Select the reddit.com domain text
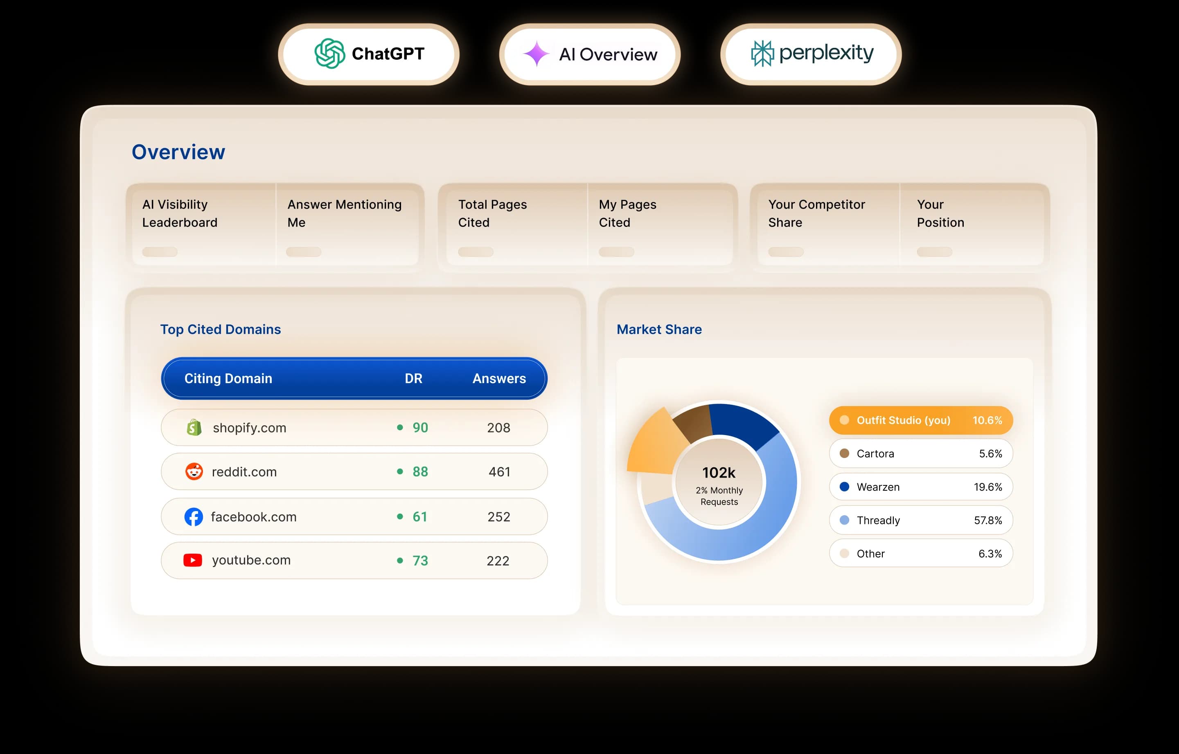 click(244, 472)
